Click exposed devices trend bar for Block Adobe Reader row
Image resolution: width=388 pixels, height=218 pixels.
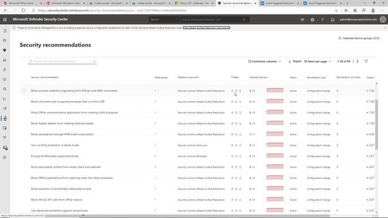pos(275,123)
